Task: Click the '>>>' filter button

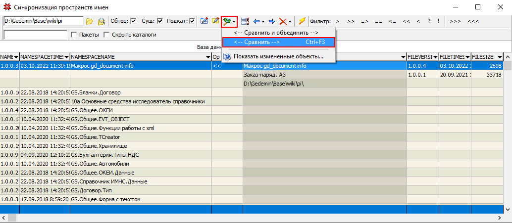Action: (x=455, y=21)
